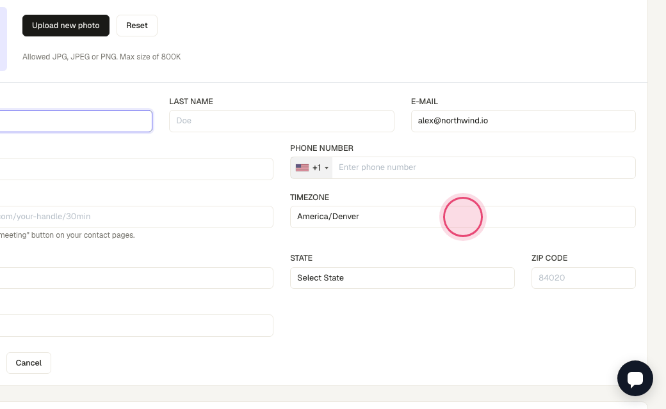Reset the profile photo
Image resolution: width=666 pixels, height=409 pixels.
(137, 26)
